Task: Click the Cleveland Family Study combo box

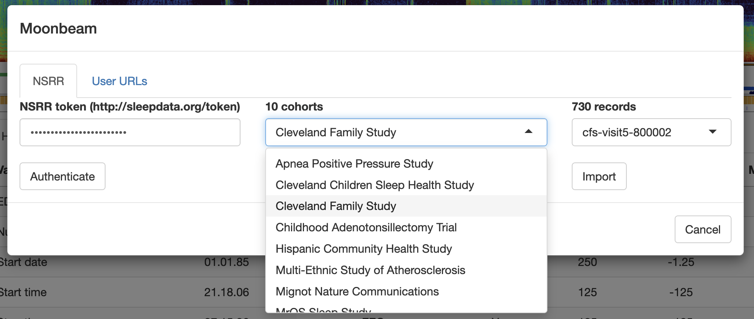Action: (395, 132)
